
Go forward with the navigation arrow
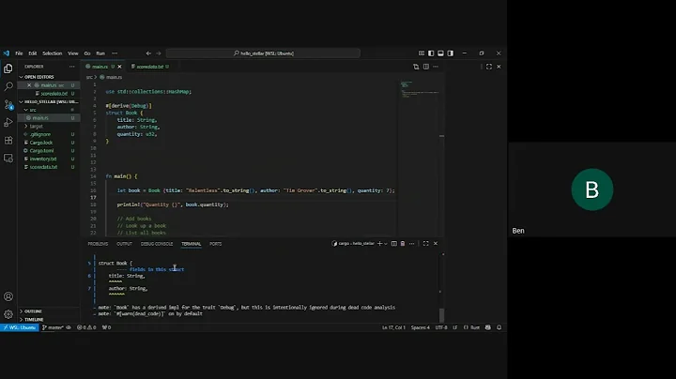(159, 53)
